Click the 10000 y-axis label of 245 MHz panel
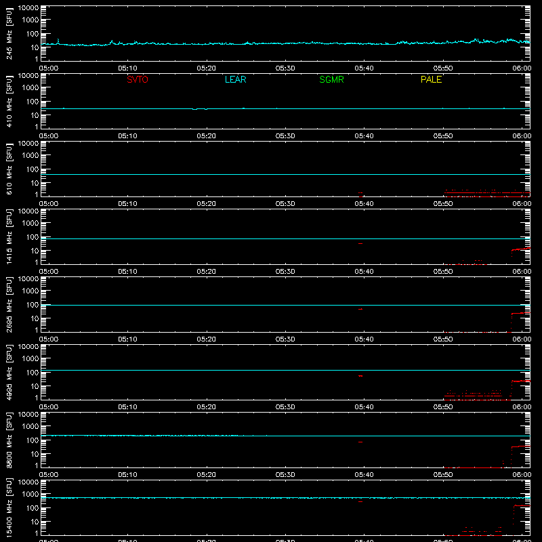 tap(28, 8)
